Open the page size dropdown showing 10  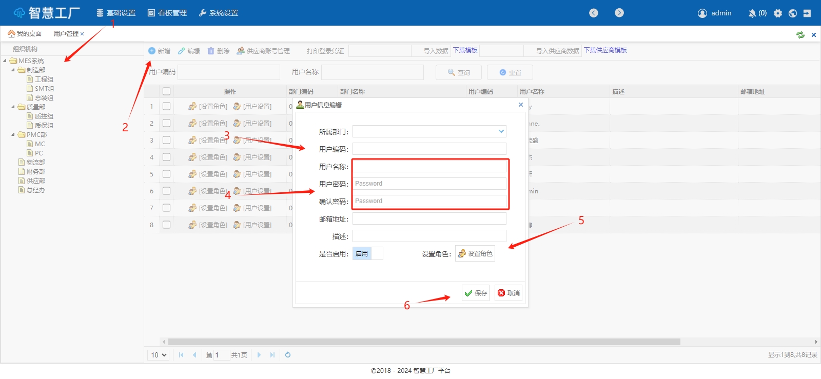159,355
